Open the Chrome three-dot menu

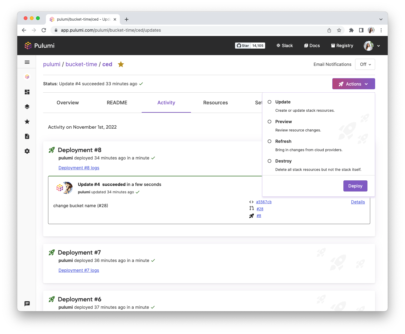[x=381, y=30]
